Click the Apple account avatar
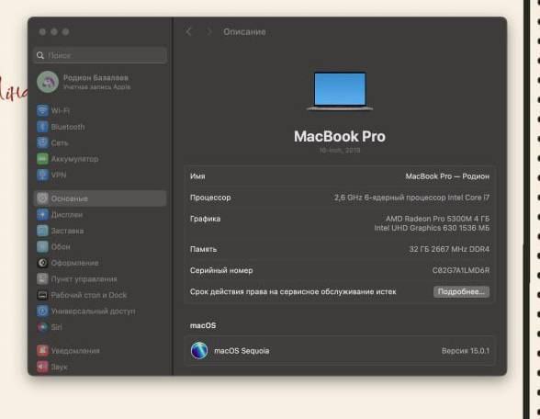The image size is (540, 419). [48, 82]
